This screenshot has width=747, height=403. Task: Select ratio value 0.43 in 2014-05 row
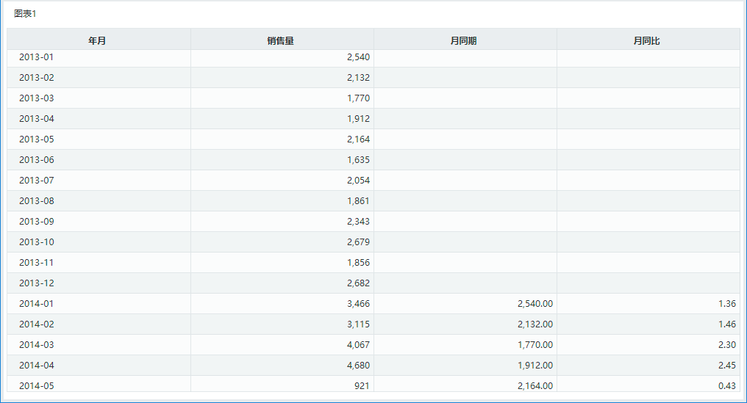point(727,386)
